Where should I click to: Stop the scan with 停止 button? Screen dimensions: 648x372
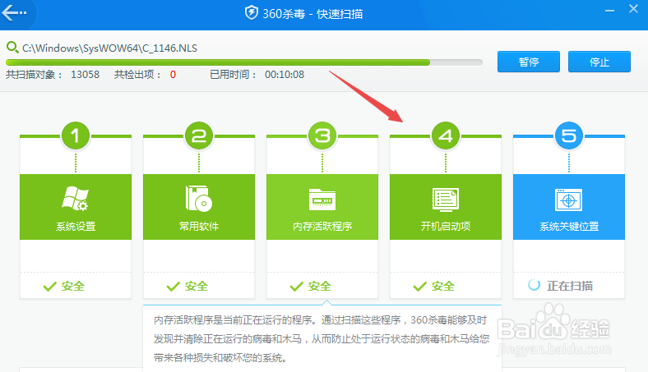coord(599,62)
